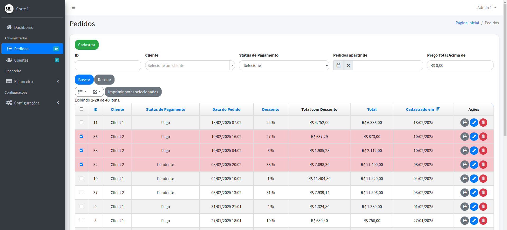Uncheck the checkbox for order 32
Screen dimensions: 507x230
[x=81, y=164]
